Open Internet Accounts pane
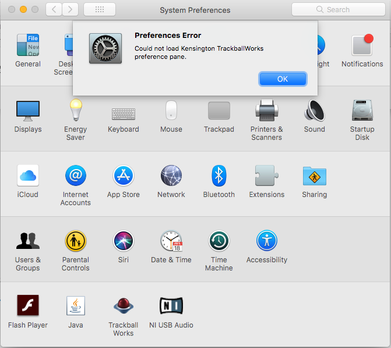 point(76,185)
